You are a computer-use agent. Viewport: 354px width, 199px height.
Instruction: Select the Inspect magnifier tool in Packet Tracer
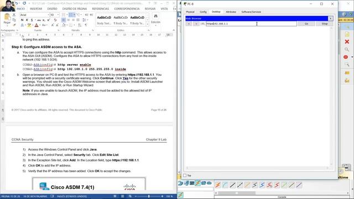click(x=347, y=49)
